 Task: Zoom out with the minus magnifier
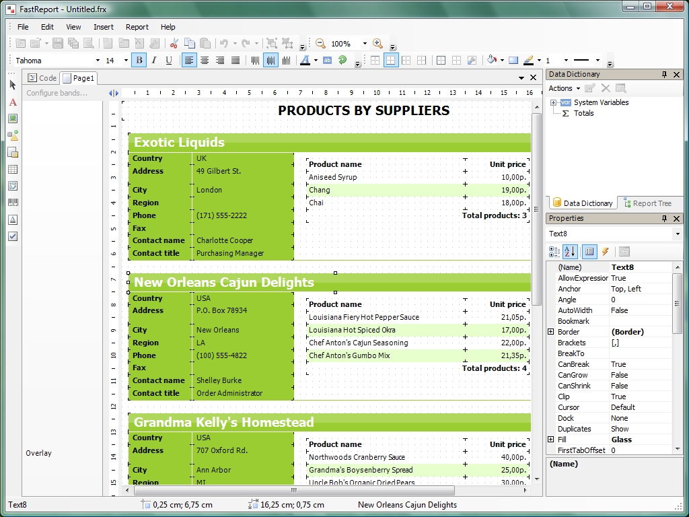(x=320, y=43)
